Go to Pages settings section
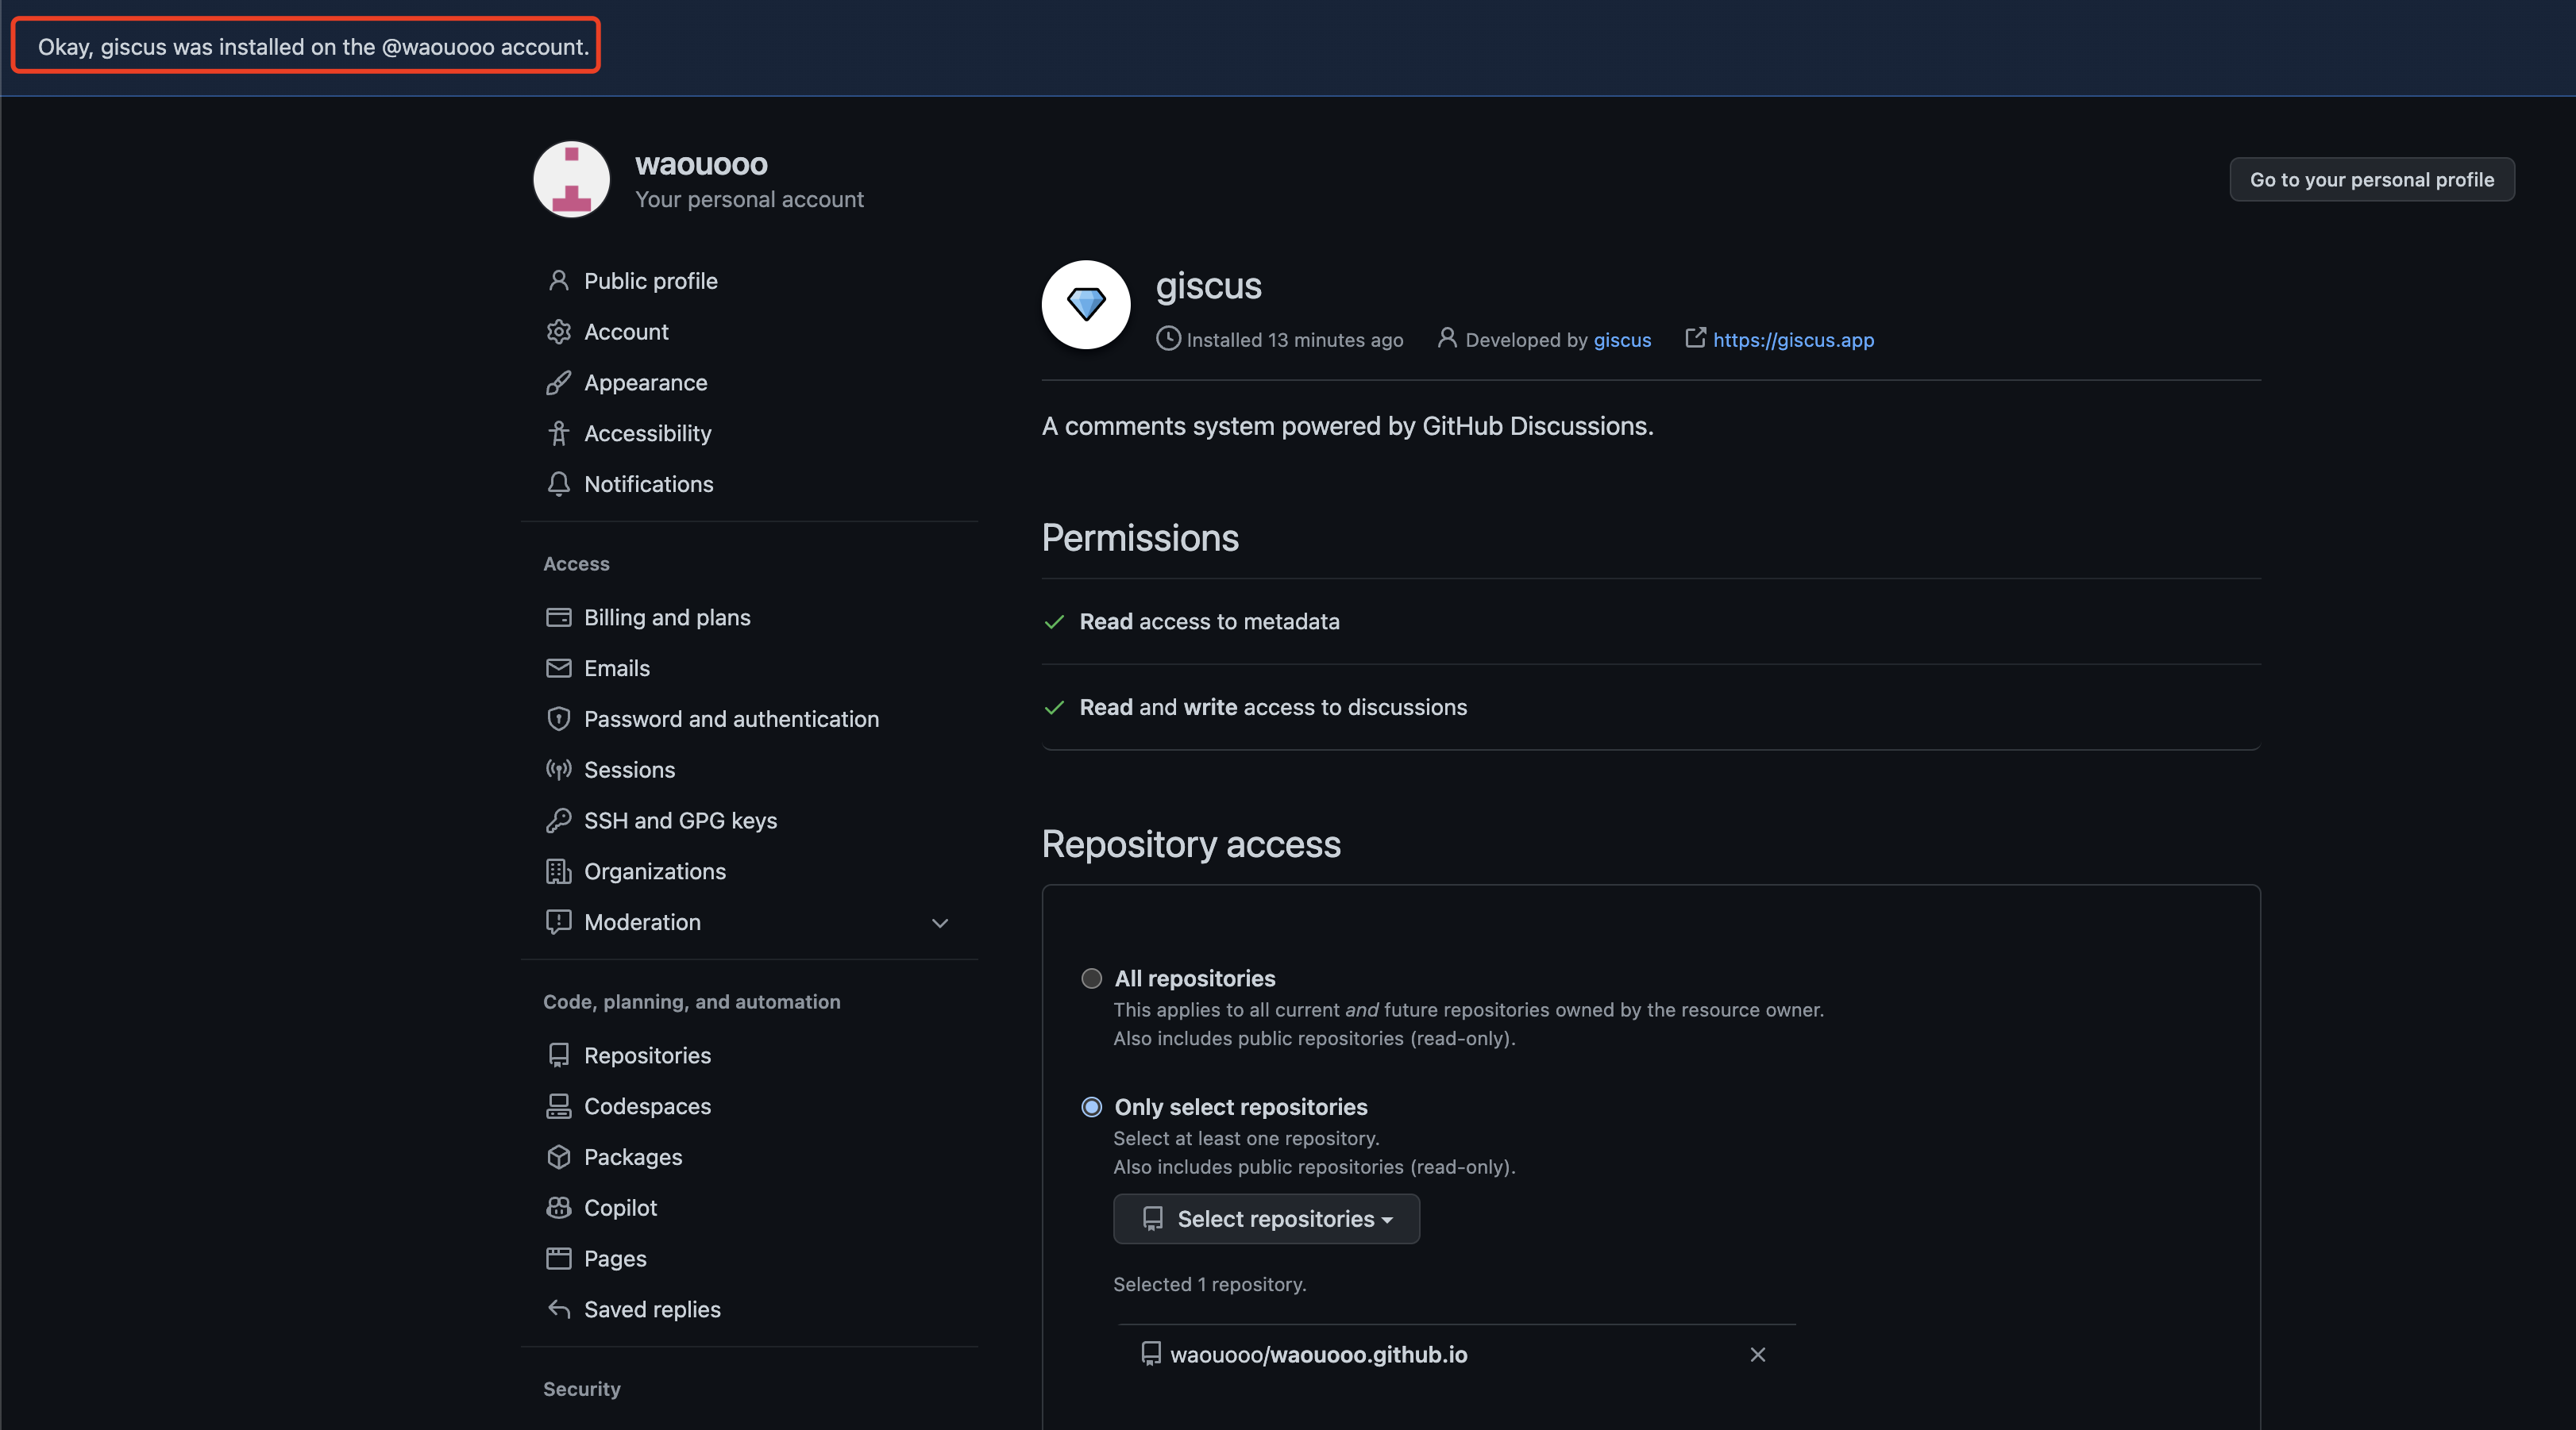This screenshot has height=1430, width=2576. coord(614,1259)
